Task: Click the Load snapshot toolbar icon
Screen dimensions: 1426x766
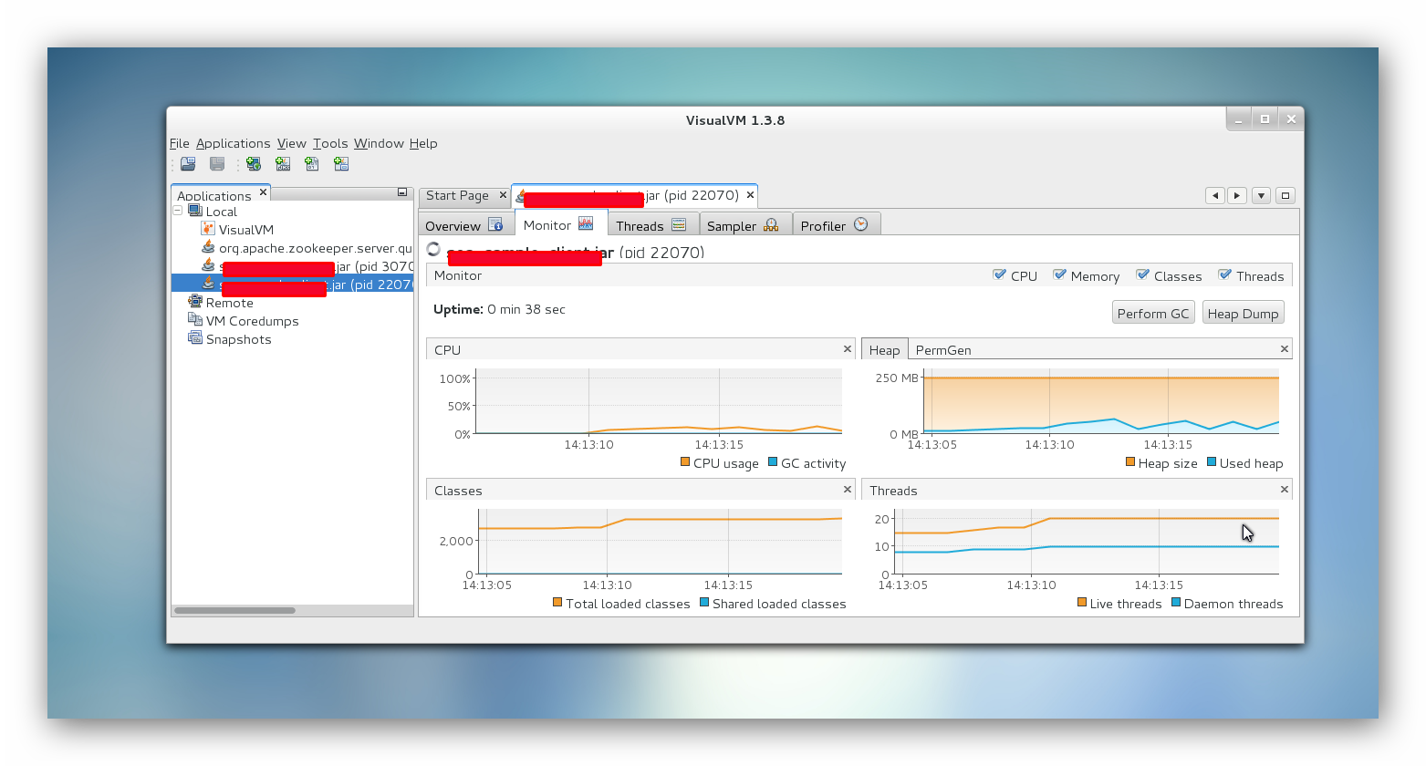Action: coord(188,164)
